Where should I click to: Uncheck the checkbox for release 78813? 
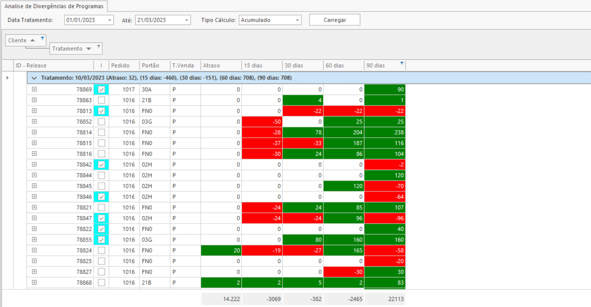click(x=101, y=111)
